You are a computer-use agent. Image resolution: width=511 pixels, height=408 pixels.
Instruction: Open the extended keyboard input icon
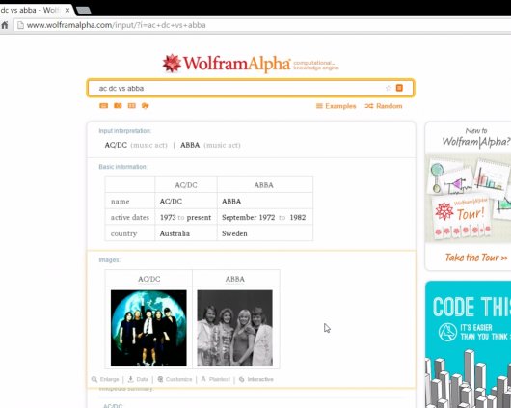tap(103, 106)
